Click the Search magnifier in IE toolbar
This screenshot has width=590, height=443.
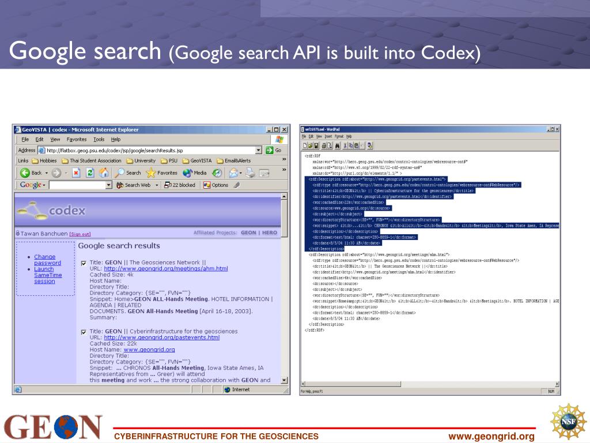click(119, 173)
